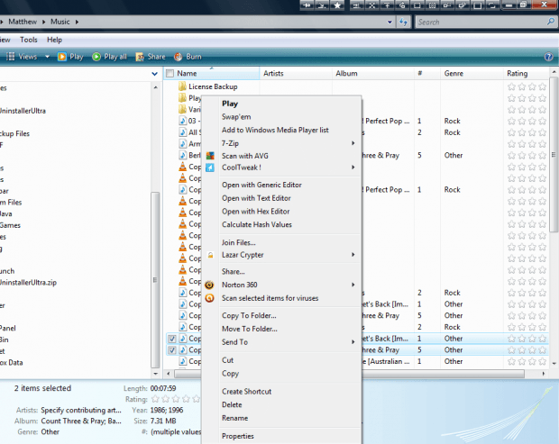Image resolution: width=559 pixels, height=444 pixels.
Task: Select the Java item in folder tree
Action: 6,213
